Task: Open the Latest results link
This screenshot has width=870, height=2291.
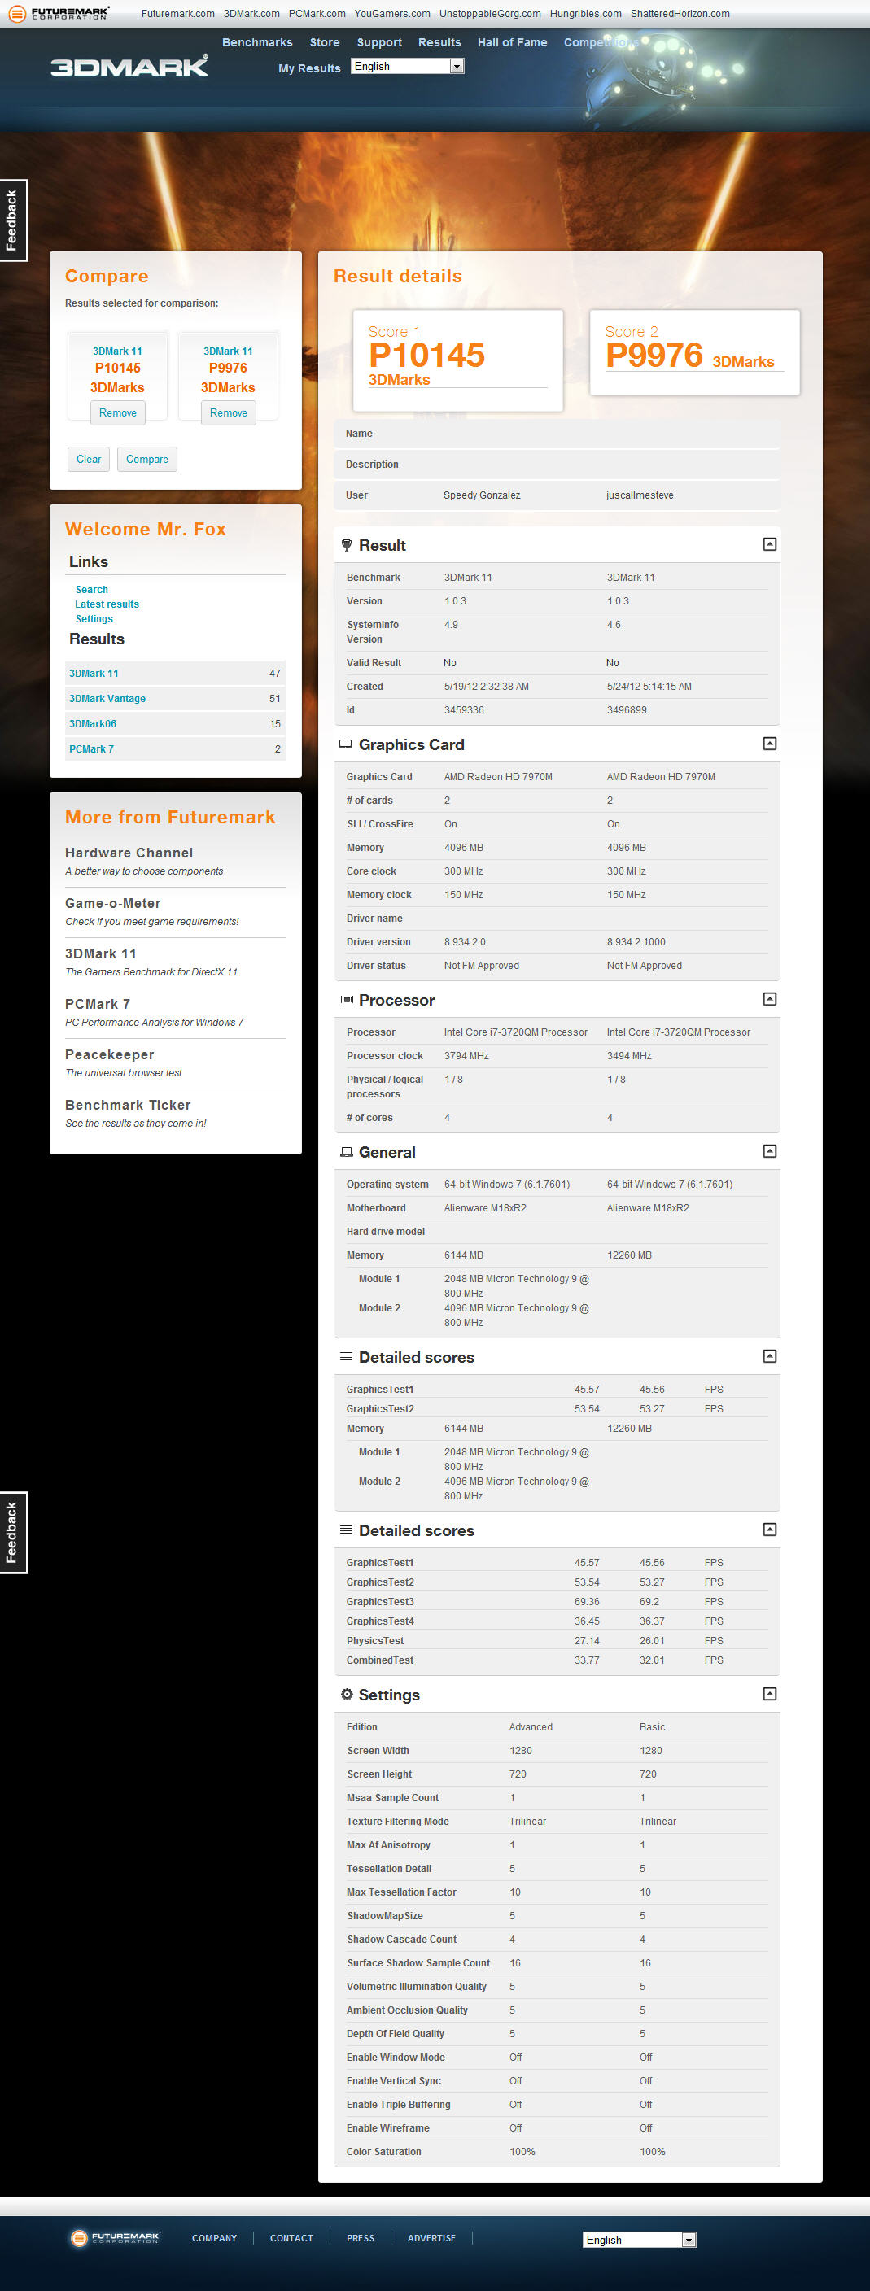Action: [107, 604]
